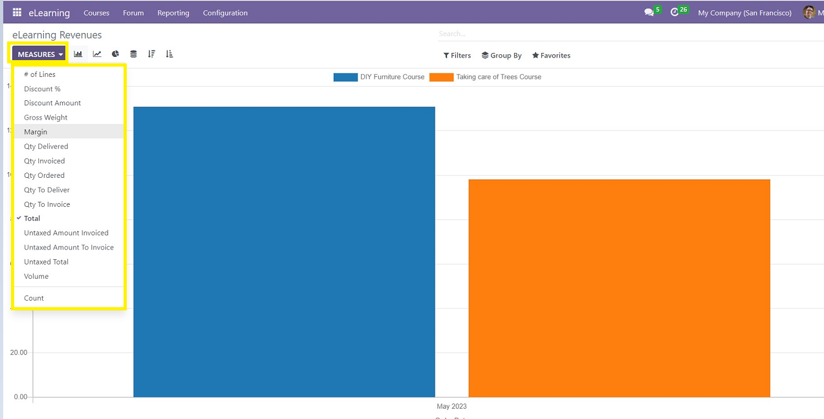Viewport: 824px width, 419px height.
Task: Select Untaxed Amount To Invoice measure
Action: click(69, 248)
